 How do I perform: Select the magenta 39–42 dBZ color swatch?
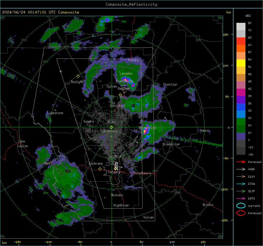(x=241, y=92)
